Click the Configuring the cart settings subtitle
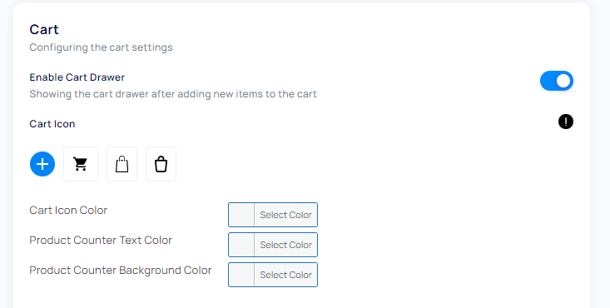This screenshot has height=308, width=610. 102,47
